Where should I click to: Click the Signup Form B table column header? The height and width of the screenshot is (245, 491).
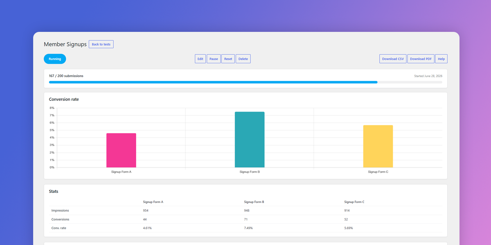[254, 202]
